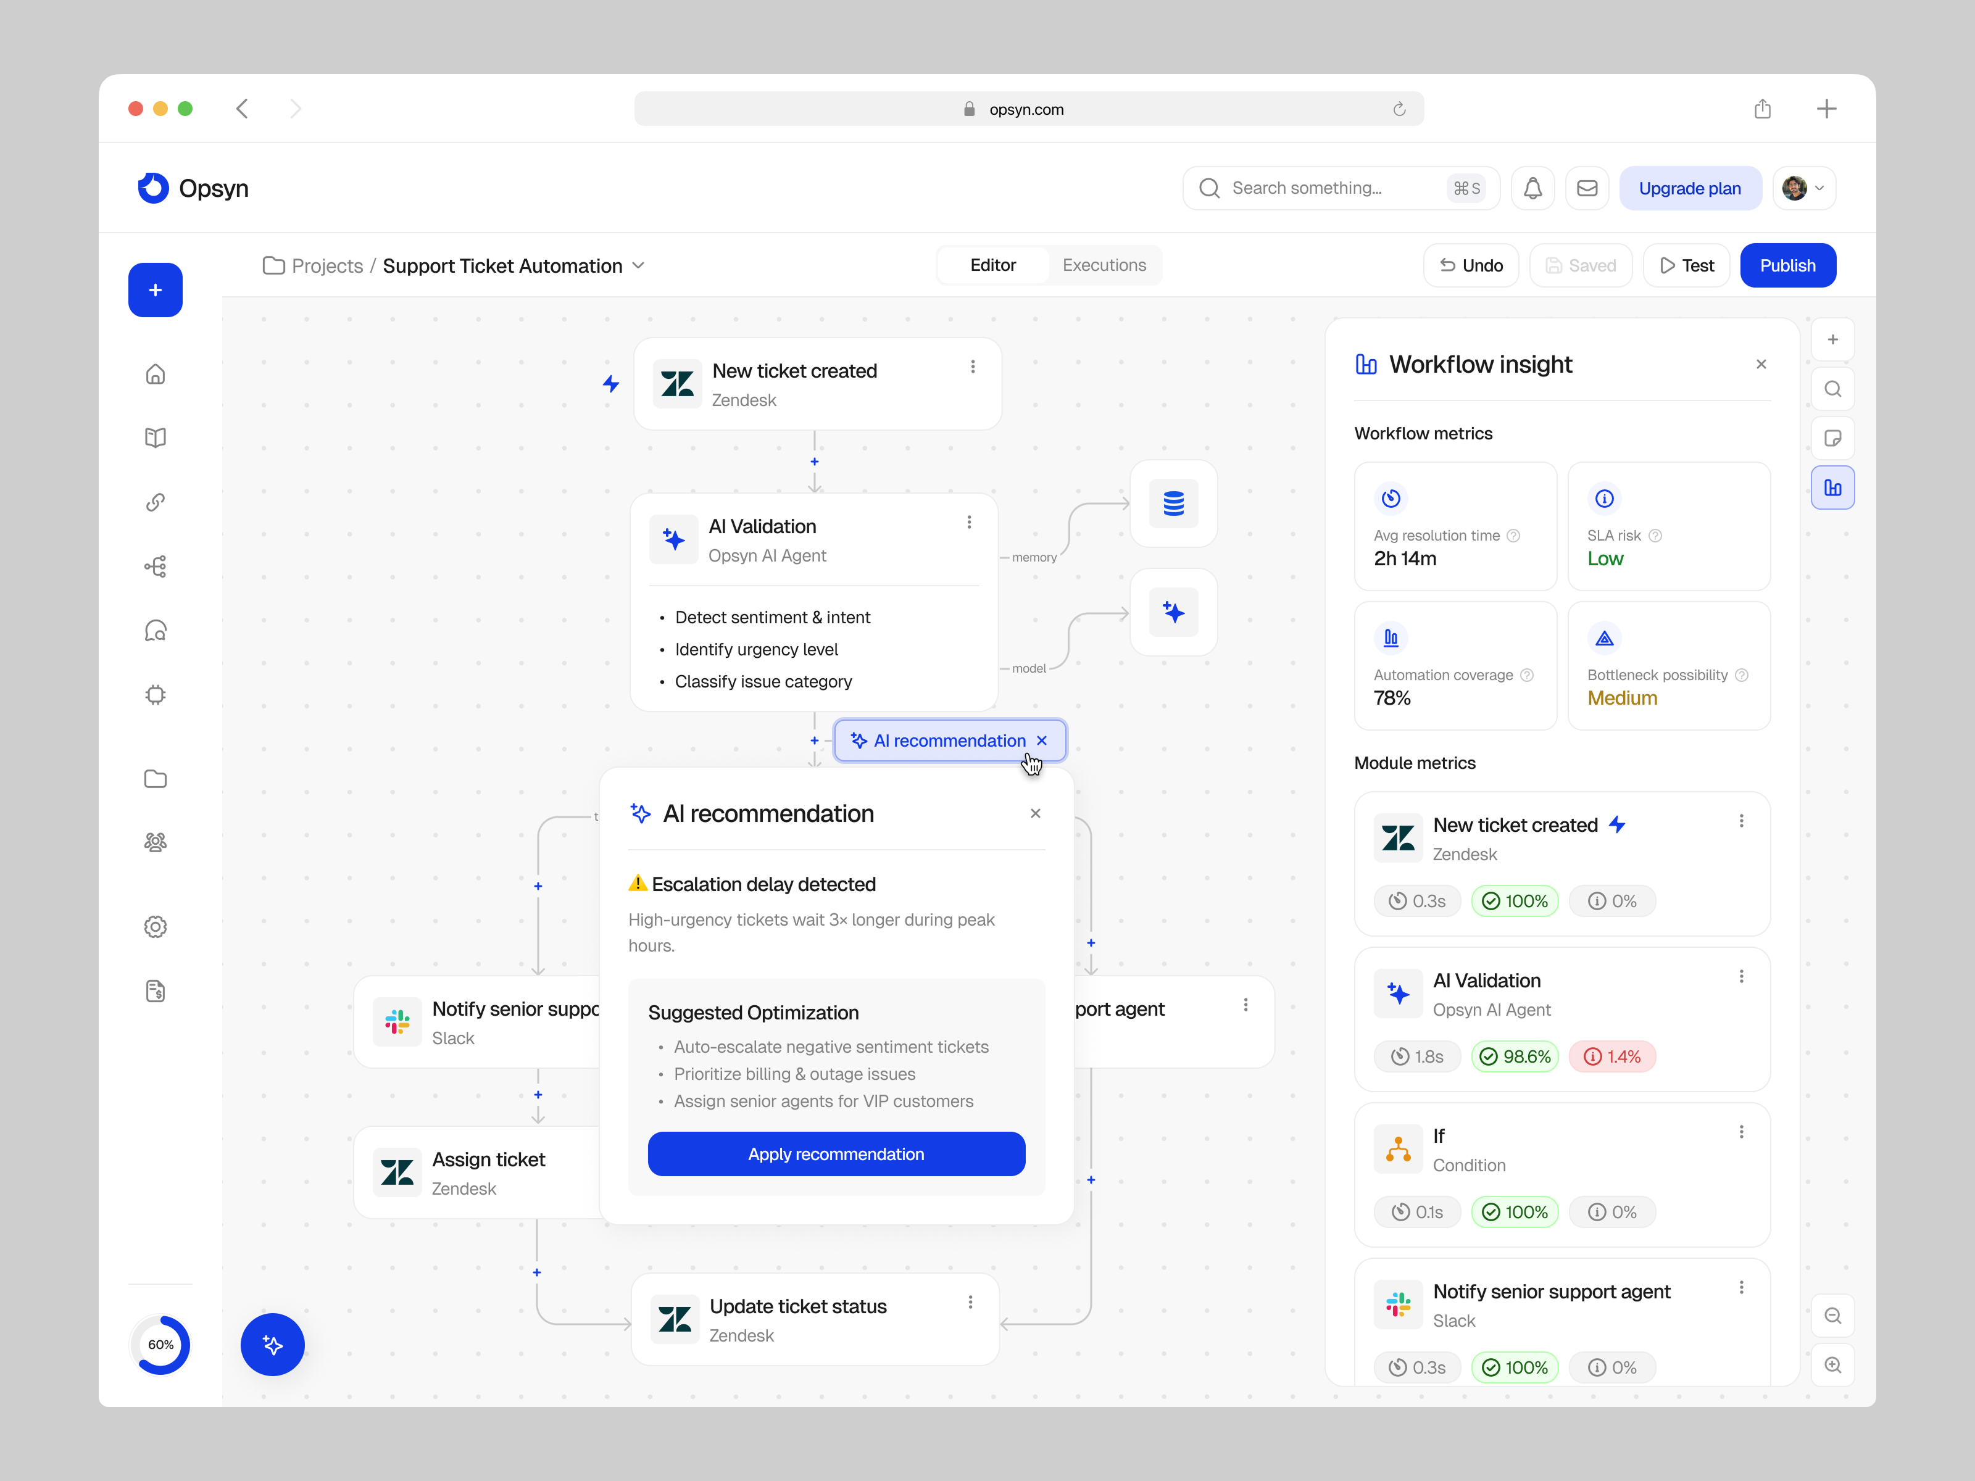Switch to the Editor tab
The width and height of the screenshot is (1975, 1481).
pos(993,265)
